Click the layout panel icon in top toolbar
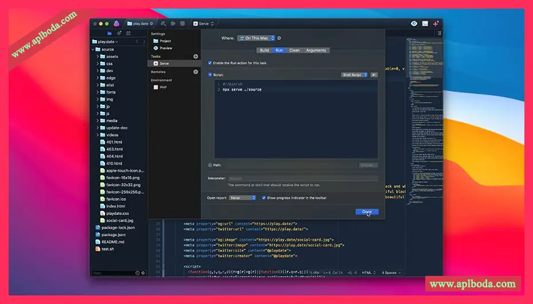533x304 pixels. (x=425, y=24)
